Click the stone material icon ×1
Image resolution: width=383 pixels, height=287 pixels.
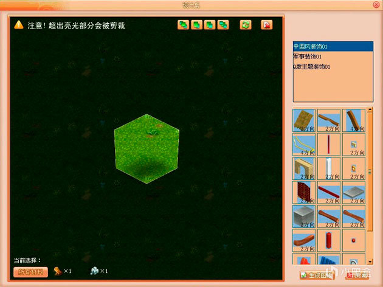[x=94, y=271]
